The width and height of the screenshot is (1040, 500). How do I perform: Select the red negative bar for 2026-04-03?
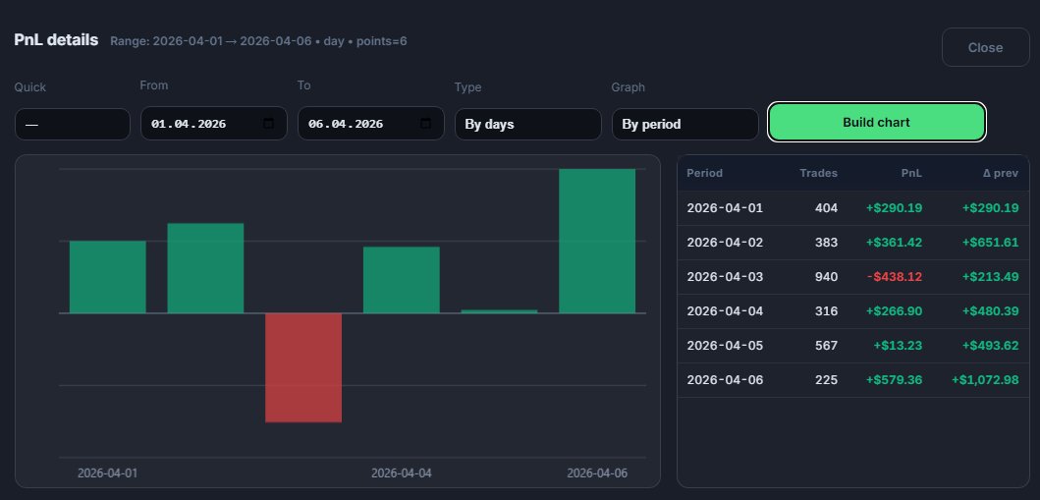[303, 367]
